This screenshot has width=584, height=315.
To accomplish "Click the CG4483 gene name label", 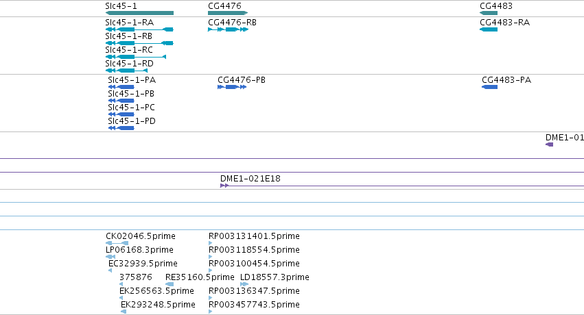I will click(x=496, y=6).
